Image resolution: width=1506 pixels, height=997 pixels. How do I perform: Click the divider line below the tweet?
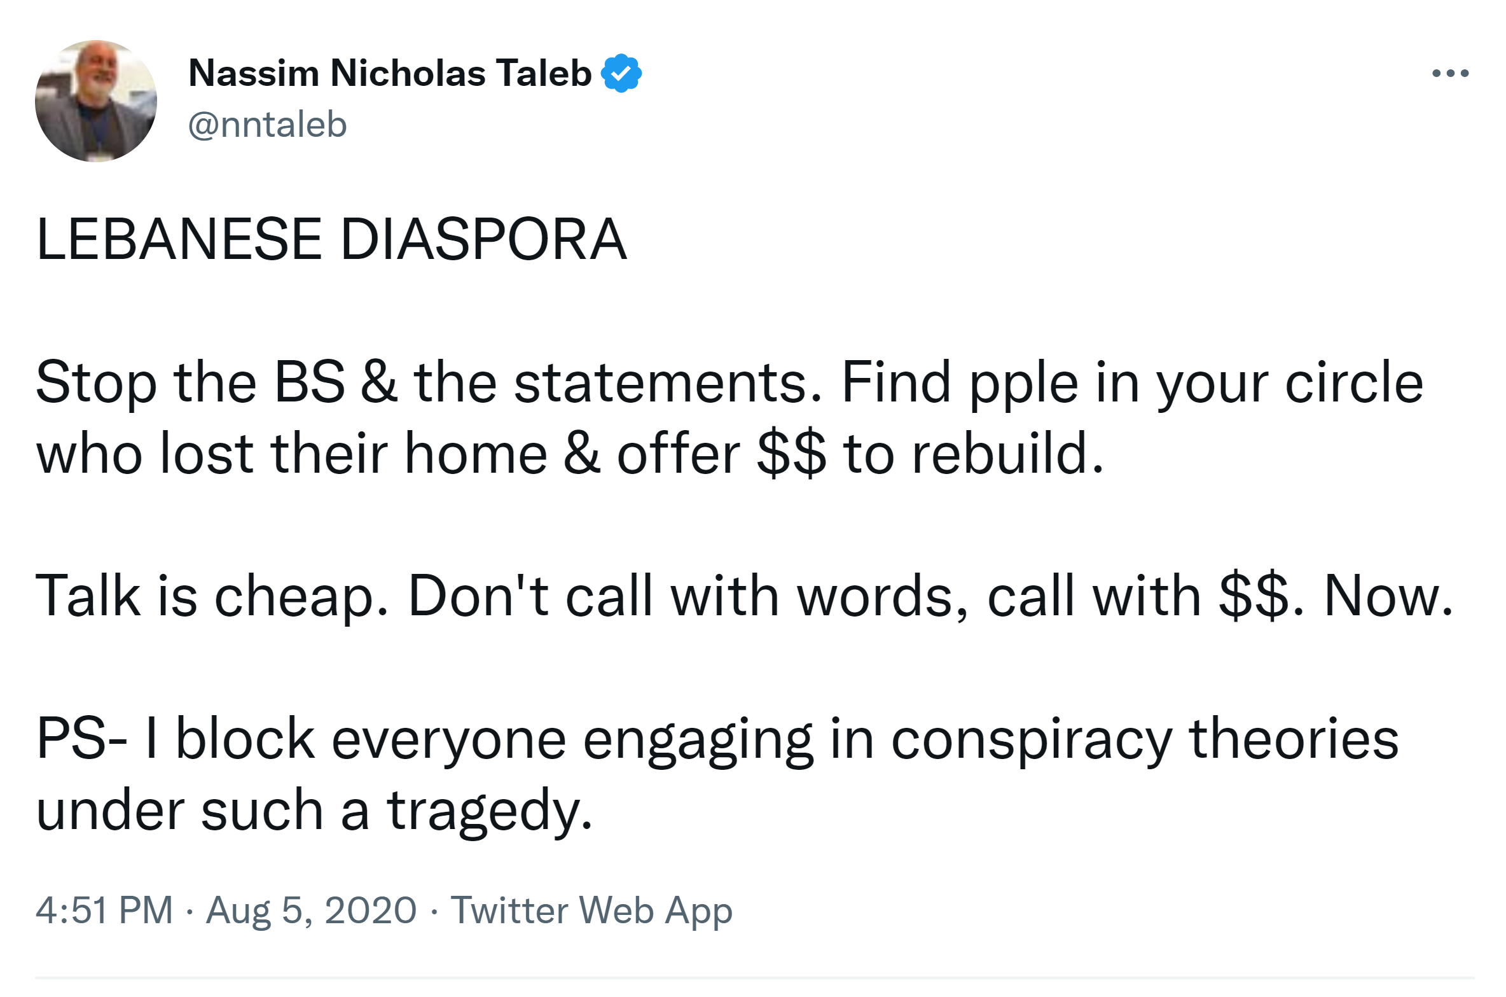click(753, 978)
